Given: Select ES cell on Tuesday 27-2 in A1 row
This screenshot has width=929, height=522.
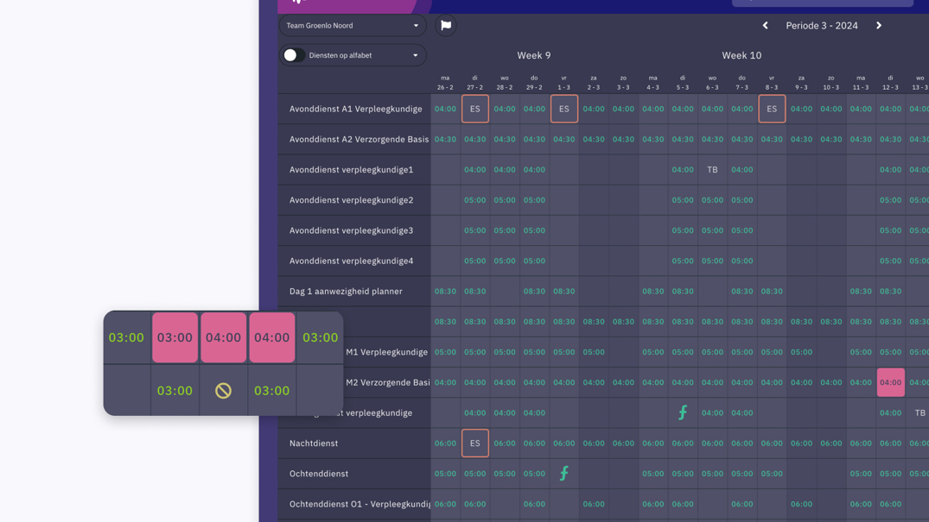Looking at the screenshot, I should click(475, 109).
